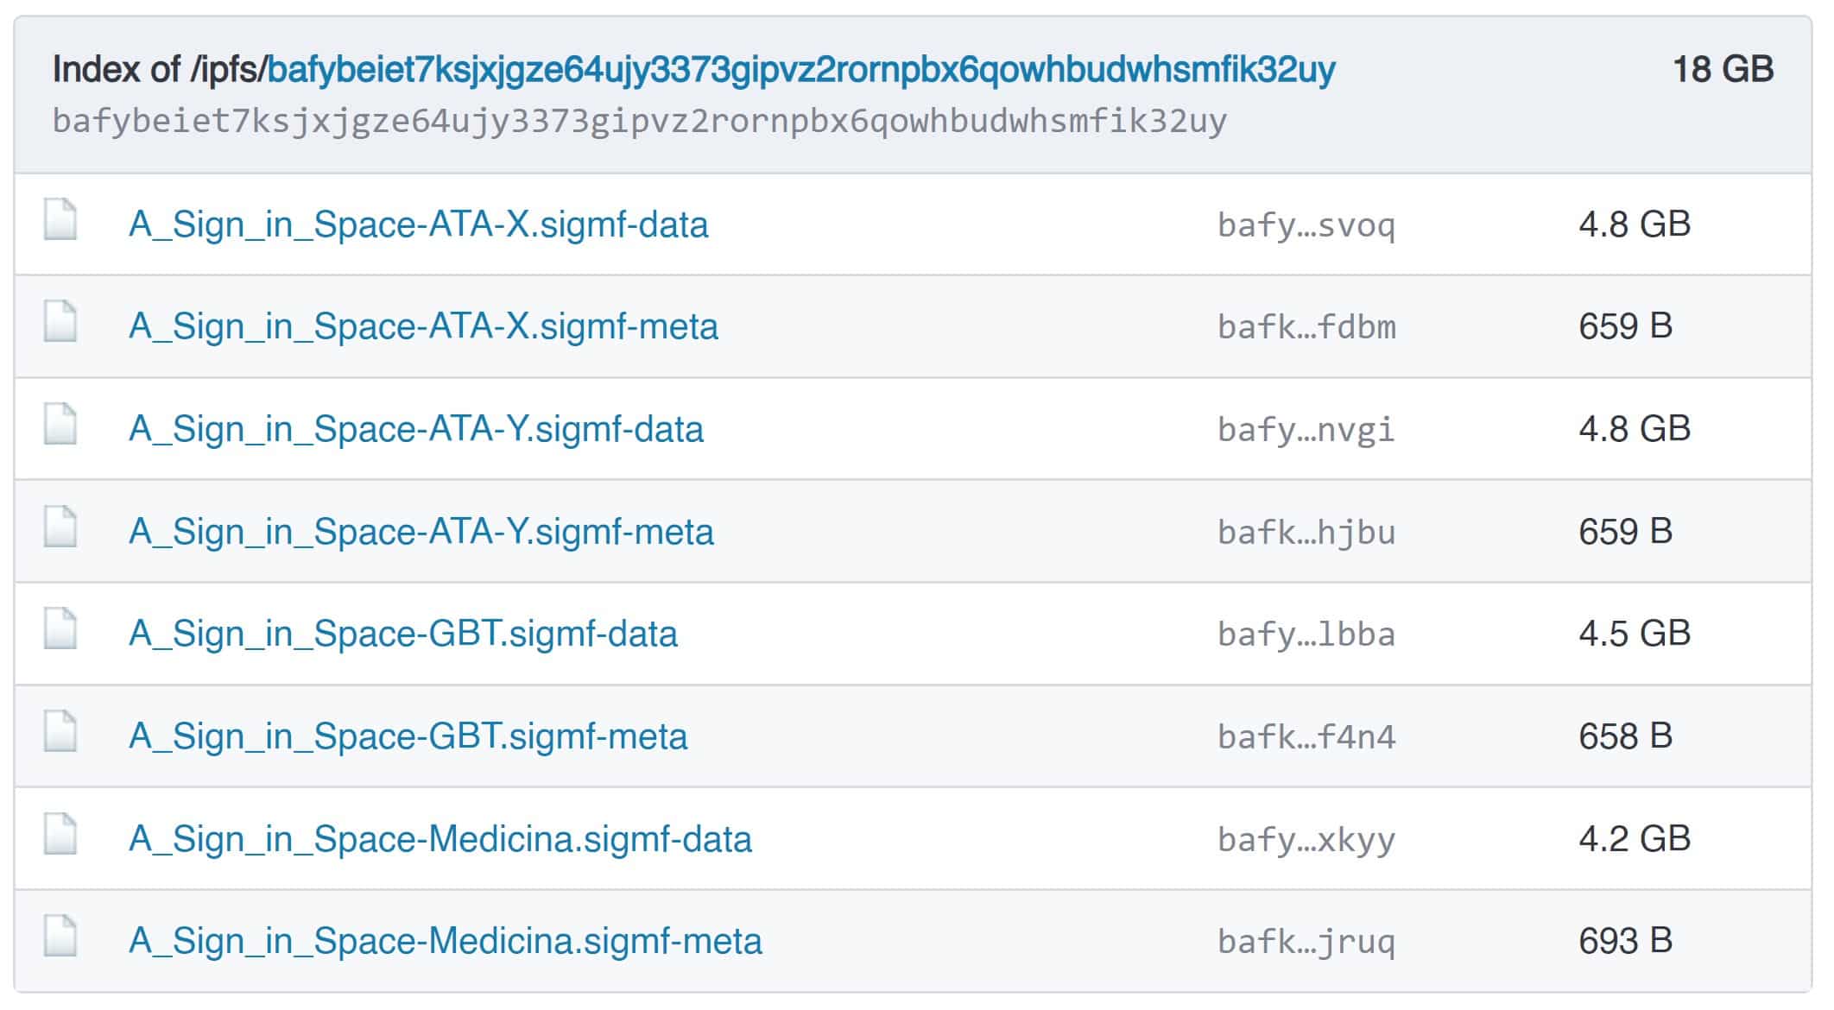Image resolution: width=1834 pixels, height=1010 pixels.
Task: Click file icon for ATA-X.sigmf-data
Action: click(60, 219)
